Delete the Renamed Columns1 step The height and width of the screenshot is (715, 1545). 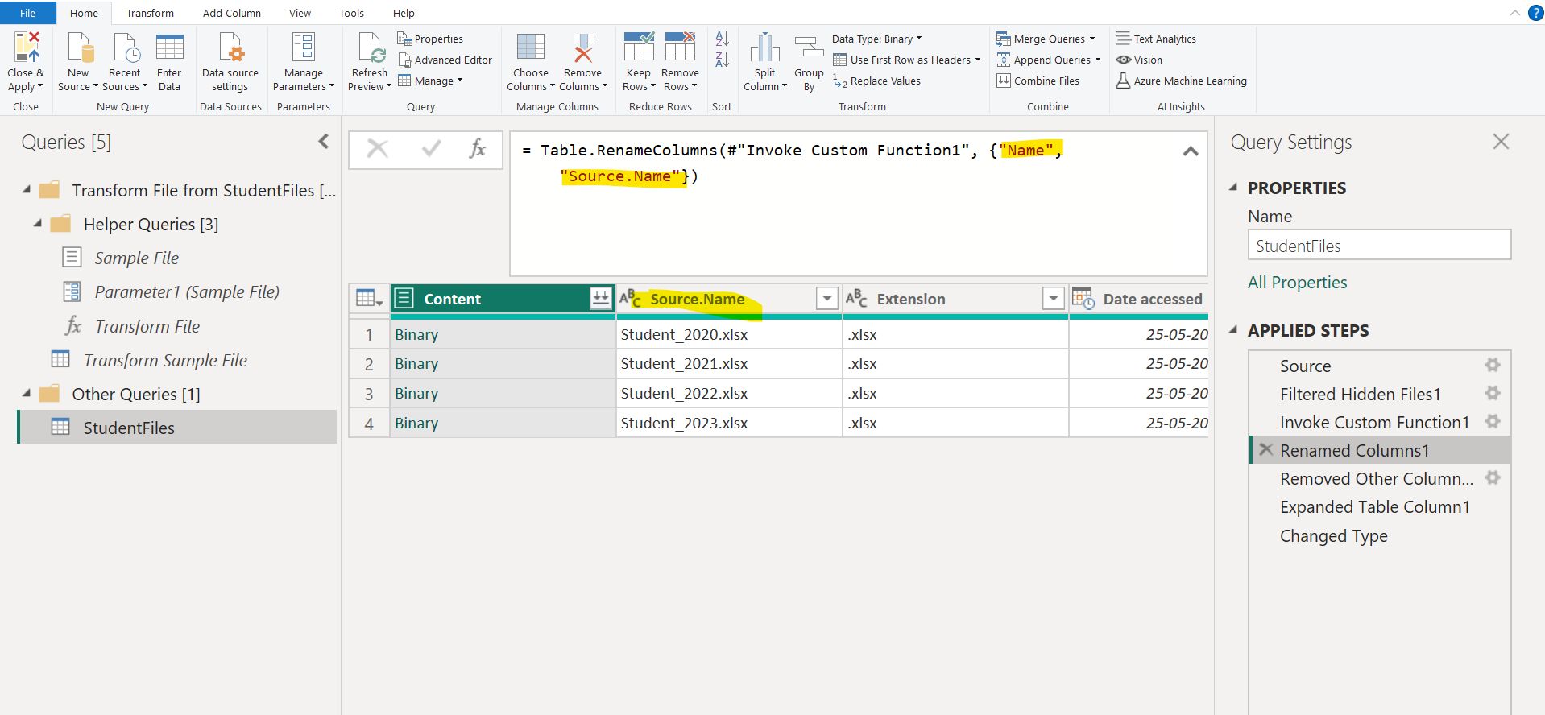1265,450
